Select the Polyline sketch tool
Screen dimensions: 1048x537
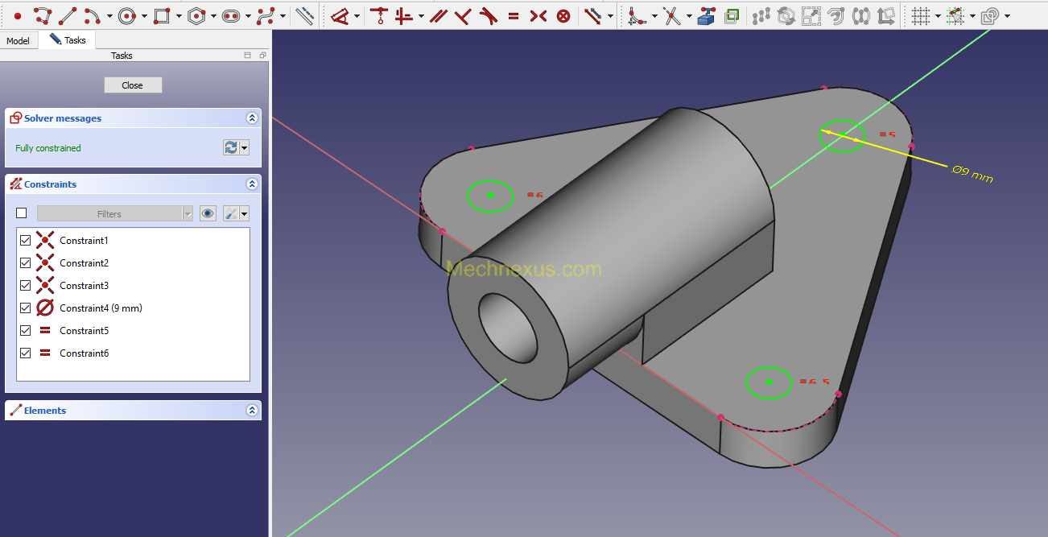[x=43, y=15]
